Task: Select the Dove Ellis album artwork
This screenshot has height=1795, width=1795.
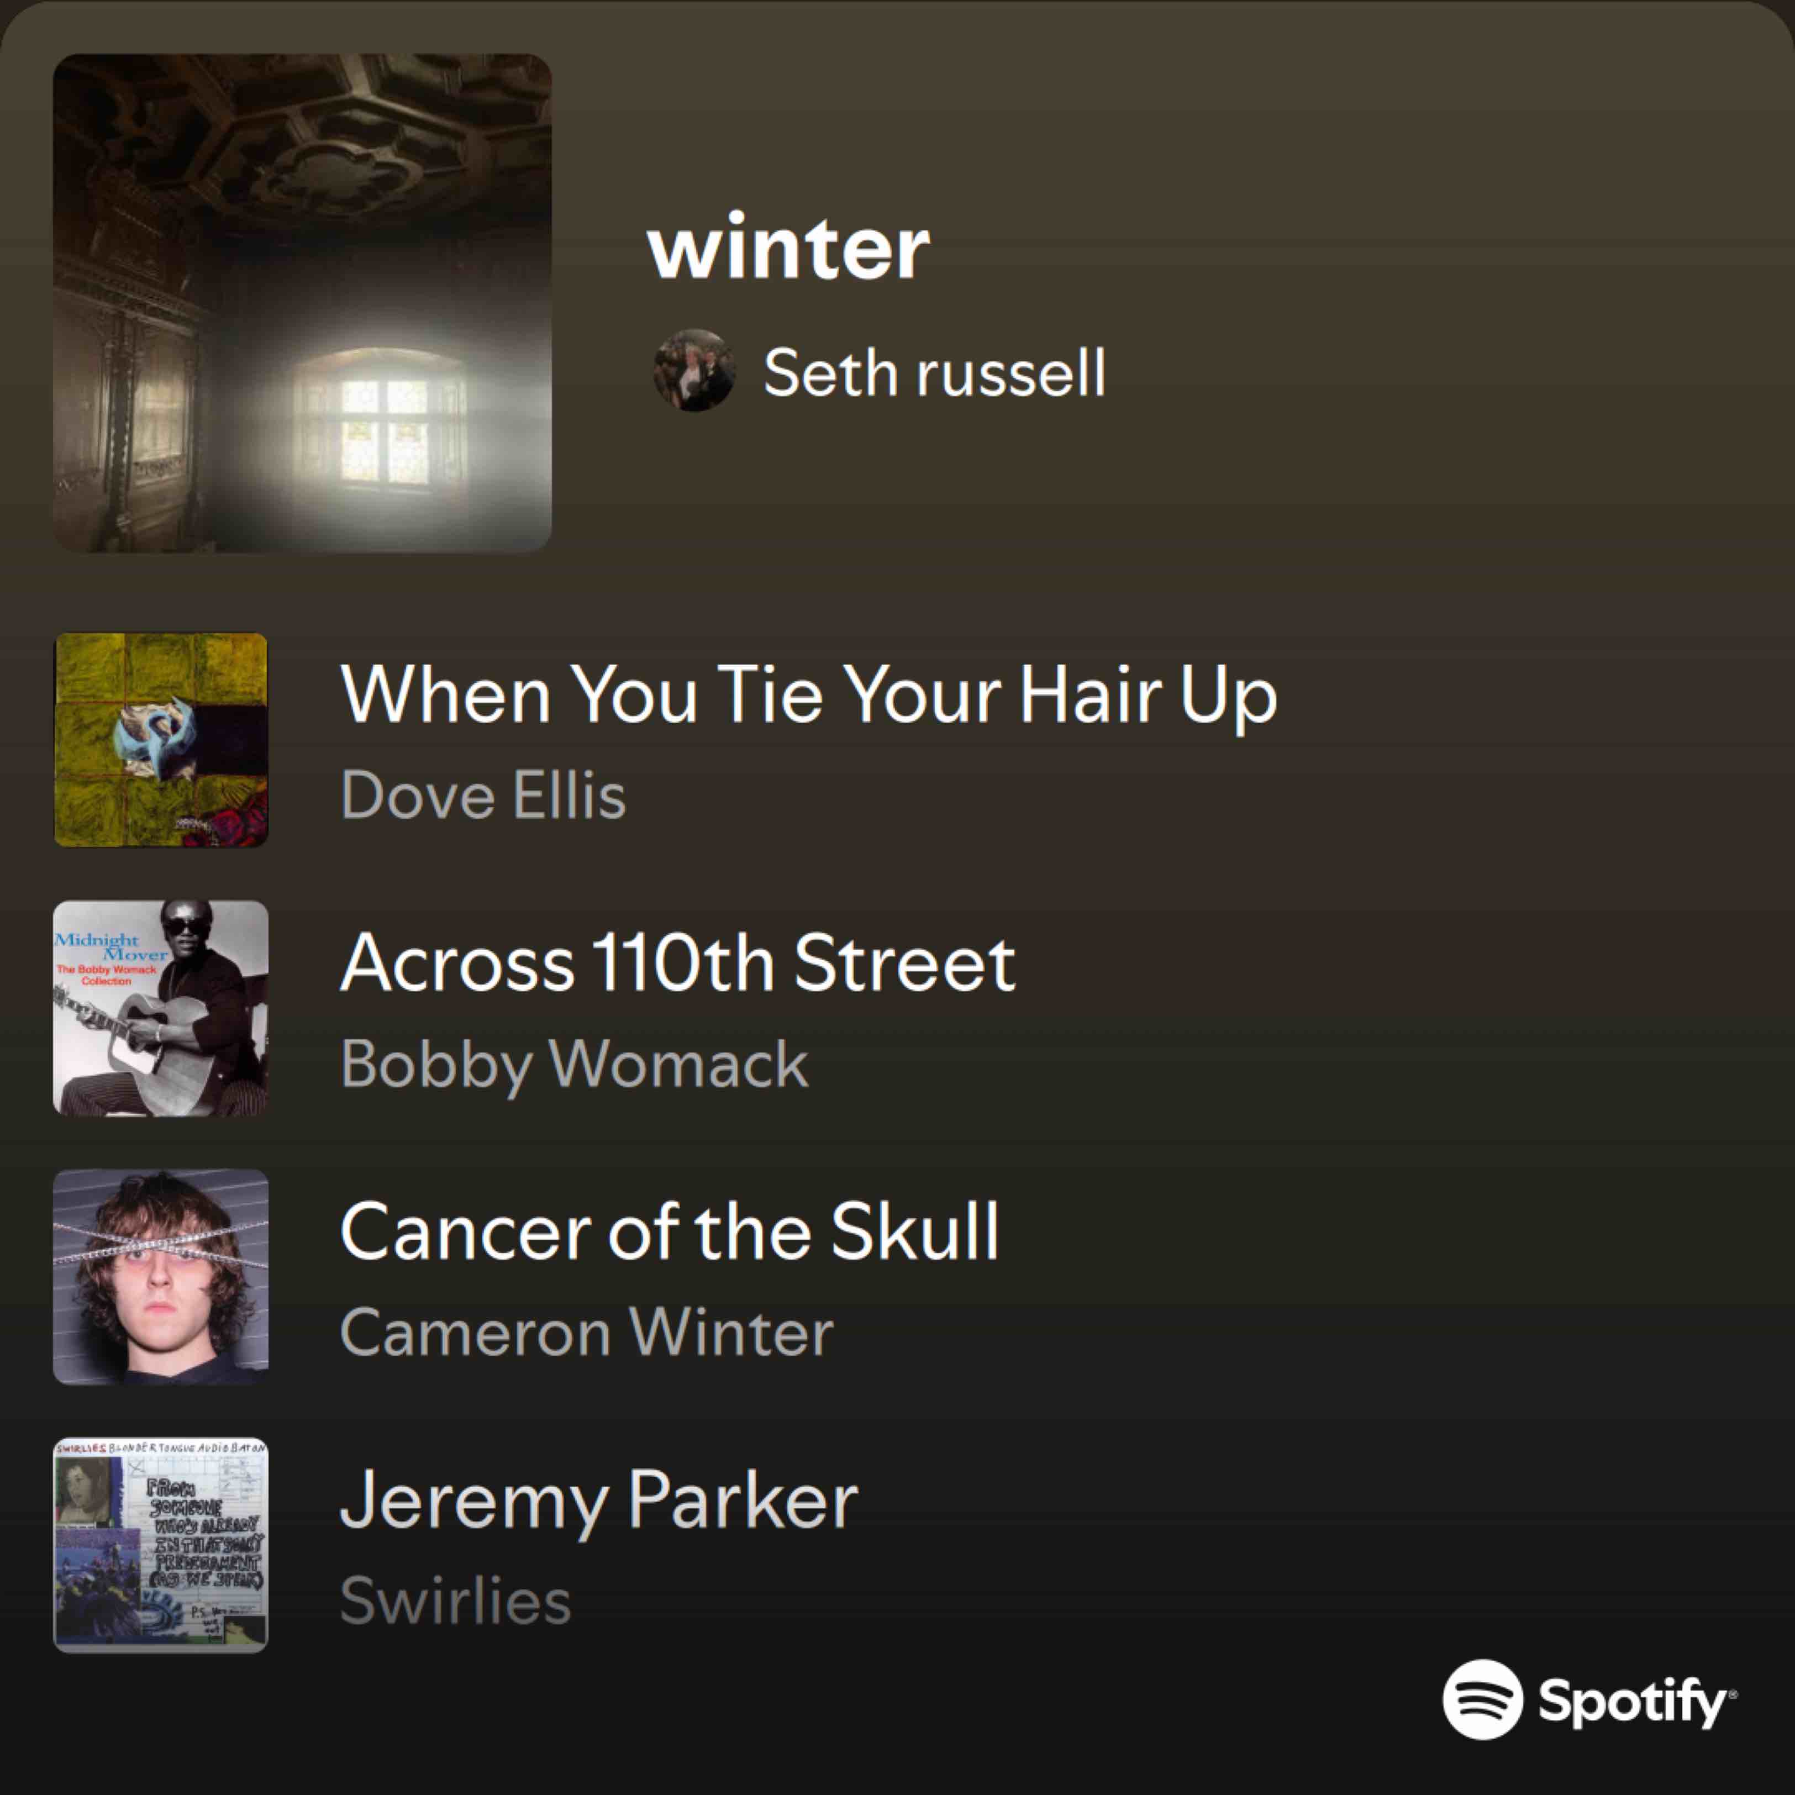Action: pyautogui.click(x=161, y=740)
